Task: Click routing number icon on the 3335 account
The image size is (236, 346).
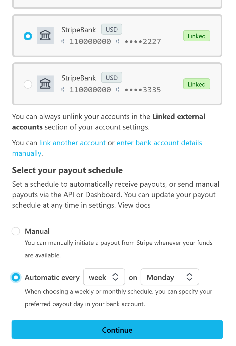Action: 63,90
